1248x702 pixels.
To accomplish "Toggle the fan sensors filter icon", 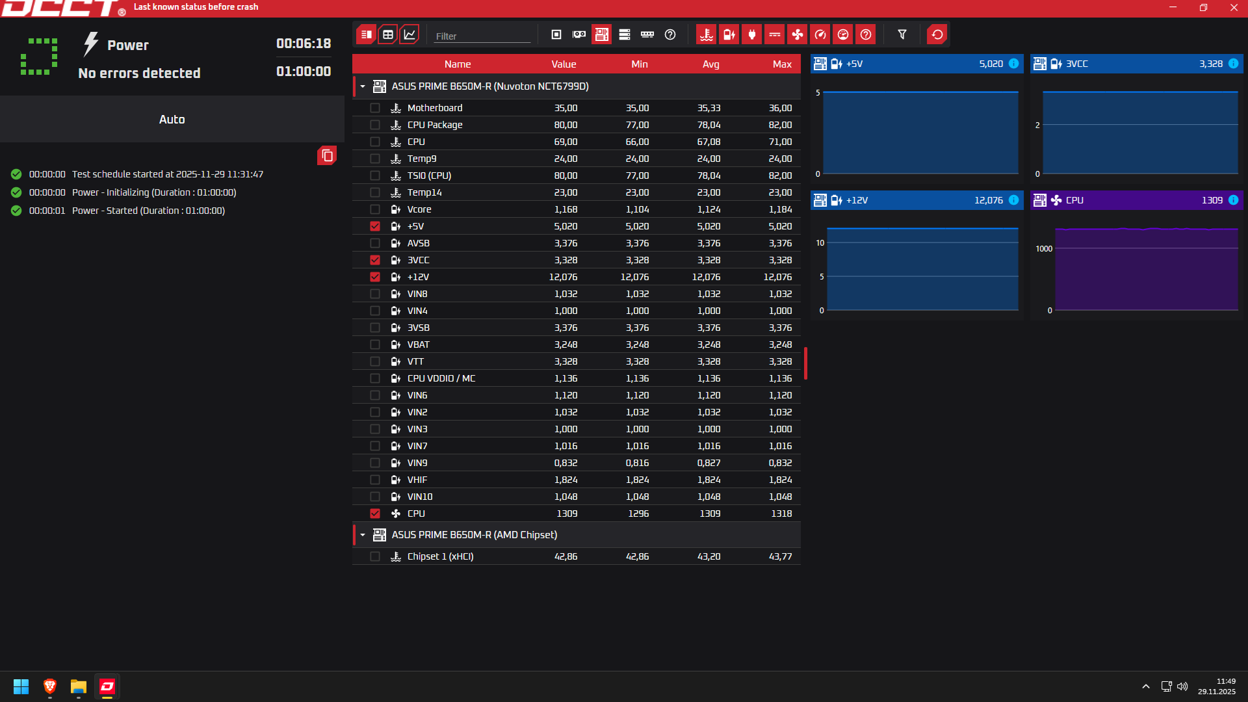I will (798, 34).
